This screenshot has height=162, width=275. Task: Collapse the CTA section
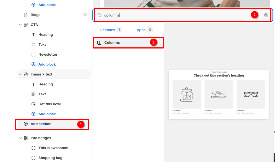click(20, 25)
